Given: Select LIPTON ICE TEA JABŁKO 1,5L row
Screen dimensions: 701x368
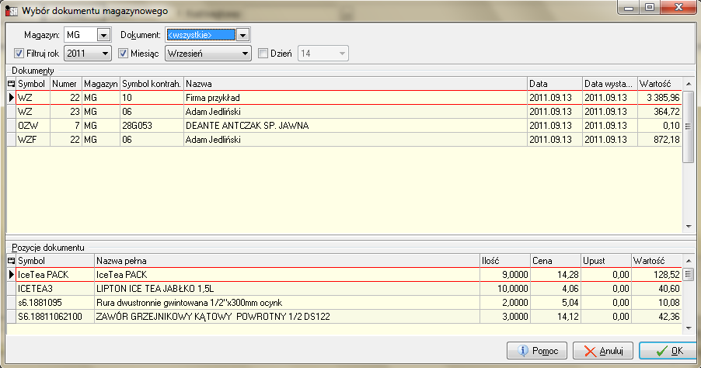Looking at the screenshot, I should point(349,289).
